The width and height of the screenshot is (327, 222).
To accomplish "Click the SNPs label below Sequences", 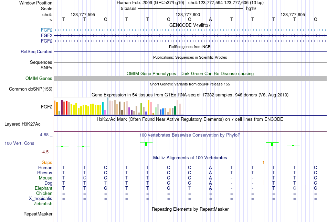I will point(46,68).
